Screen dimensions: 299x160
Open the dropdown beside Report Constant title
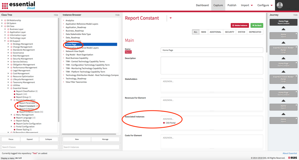(170, 18)
